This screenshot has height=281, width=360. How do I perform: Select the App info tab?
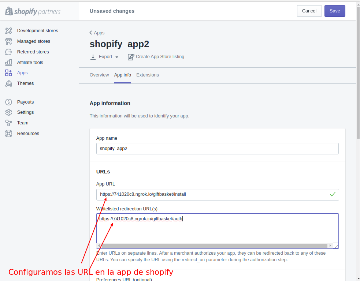point(123,75)
